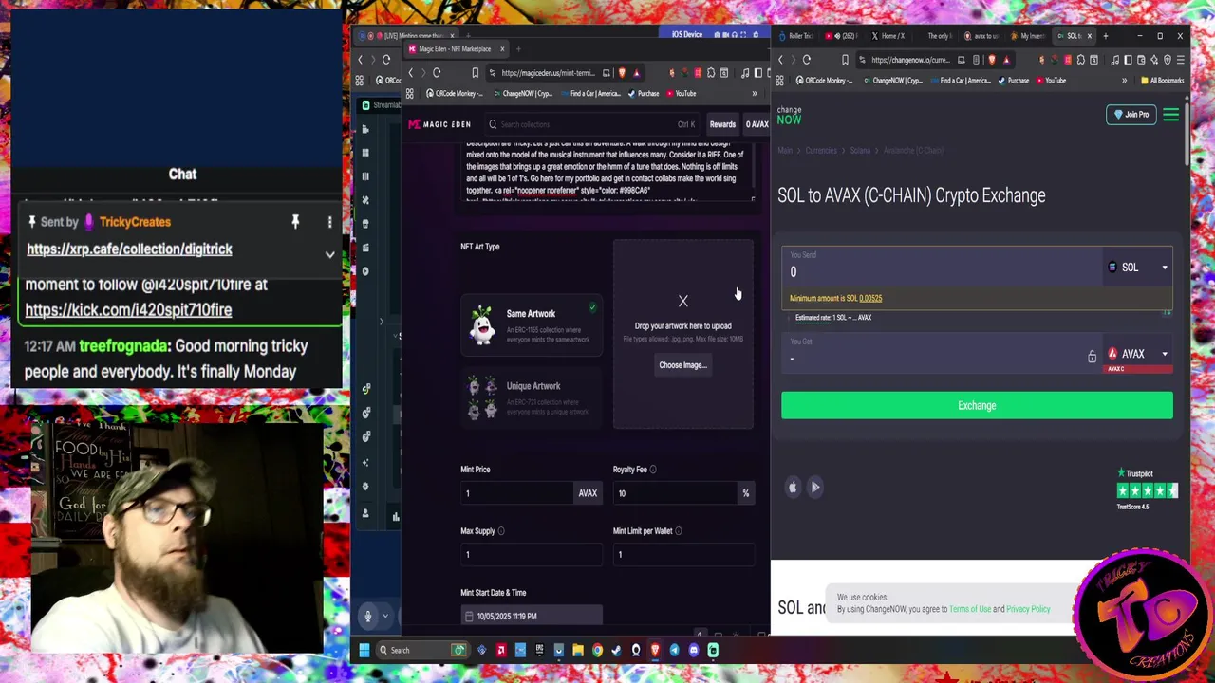Click the ChangeNOW logo
This screenshot has width=1215, height=683.
[x=789, y=116]
